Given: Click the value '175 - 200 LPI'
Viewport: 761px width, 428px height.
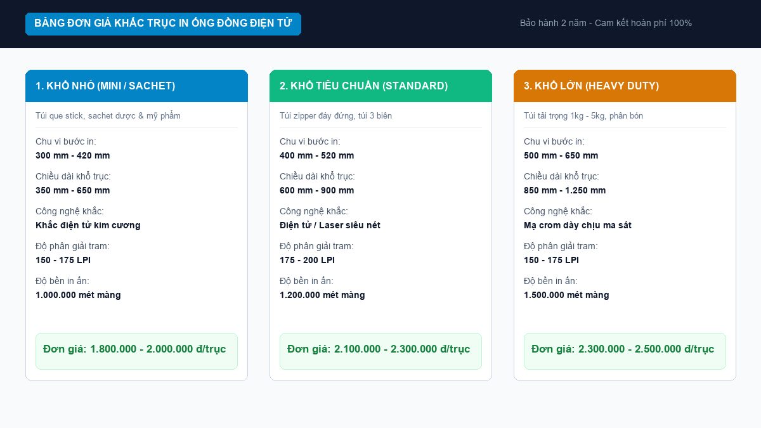Looking at the screenshot, I should click(x=308, y=260).
